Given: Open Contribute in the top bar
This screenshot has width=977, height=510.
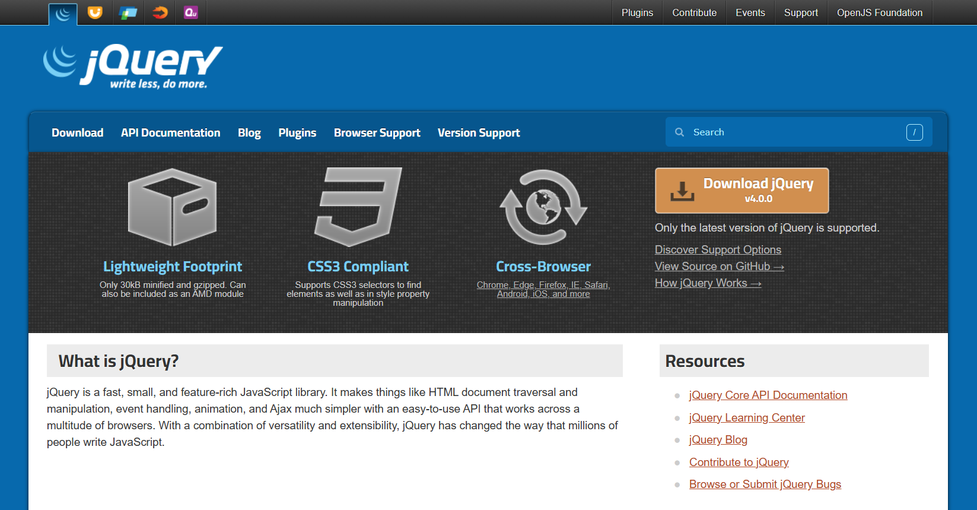Looking at the screenshot, I should (x=694, y=12).
